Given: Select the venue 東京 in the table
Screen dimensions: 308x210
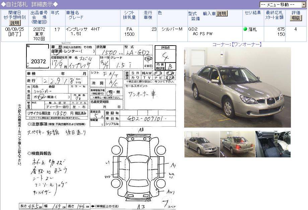Looking at the screenshot, I should [39, 34].
